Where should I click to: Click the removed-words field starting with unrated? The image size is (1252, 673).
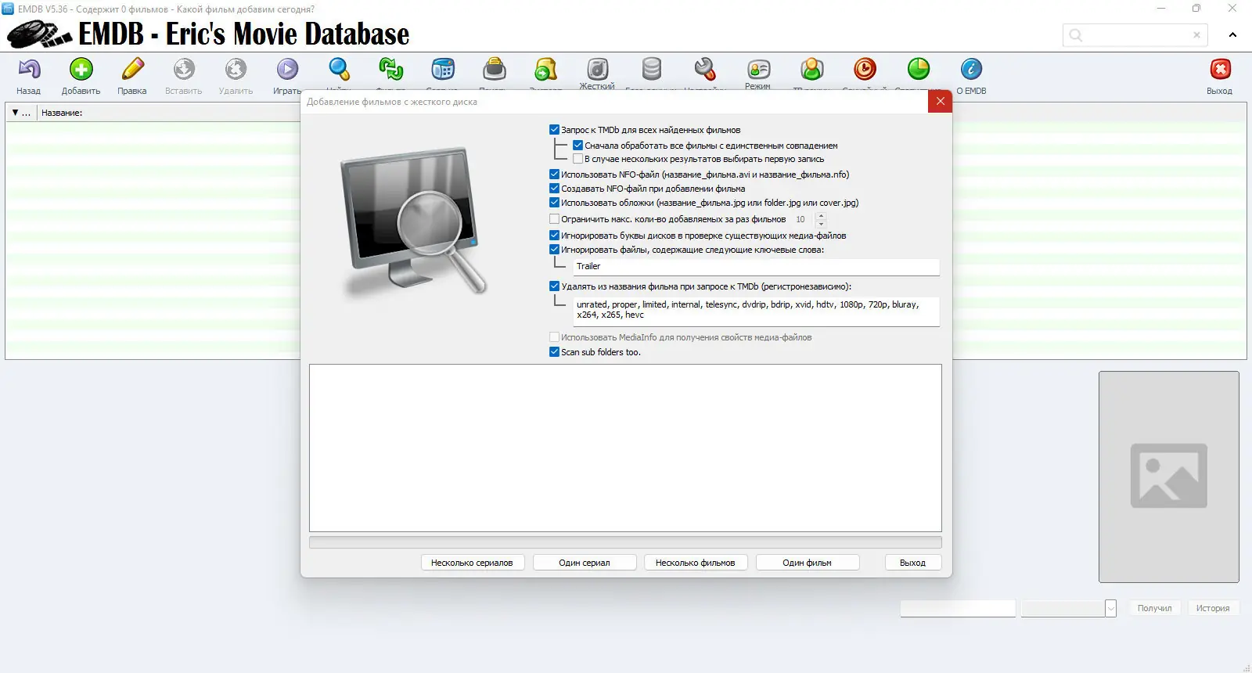point(756,311)
